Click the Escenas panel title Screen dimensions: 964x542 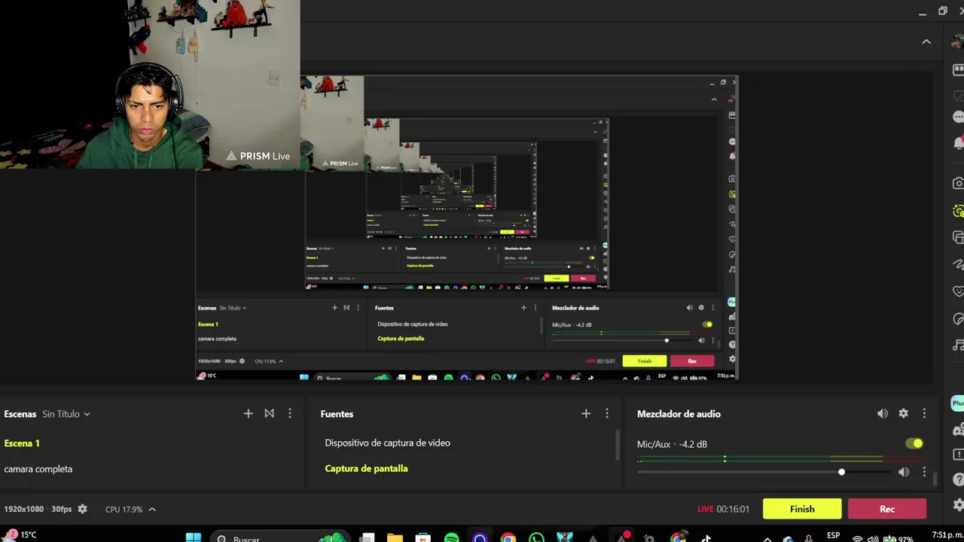click(20, 414)
